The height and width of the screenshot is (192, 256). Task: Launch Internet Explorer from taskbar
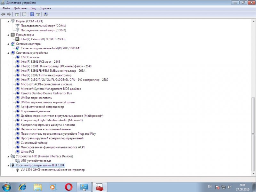tap(22, 187)
